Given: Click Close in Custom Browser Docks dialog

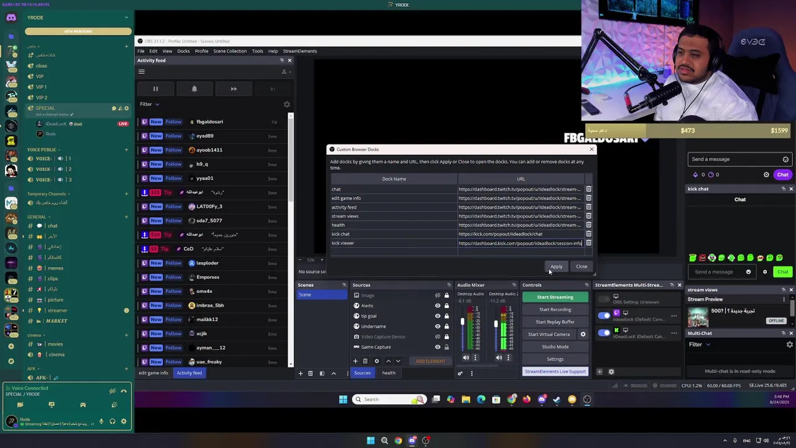Looking at the screenshot, I should (x=581, y=266).
